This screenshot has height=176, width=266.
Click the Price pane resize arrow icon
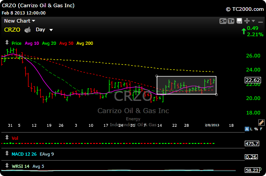(7, 42)
